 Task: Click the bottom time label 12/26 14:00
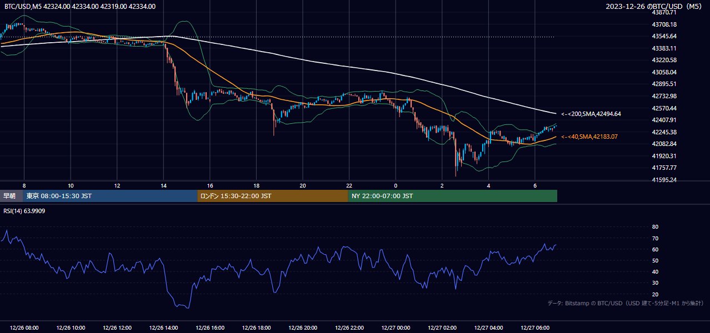tap(164, 328)
